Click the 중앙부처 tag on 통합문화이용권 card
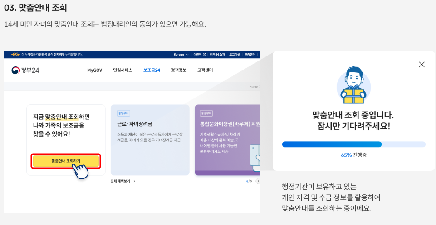436x225 pixels. pos(206,113)
